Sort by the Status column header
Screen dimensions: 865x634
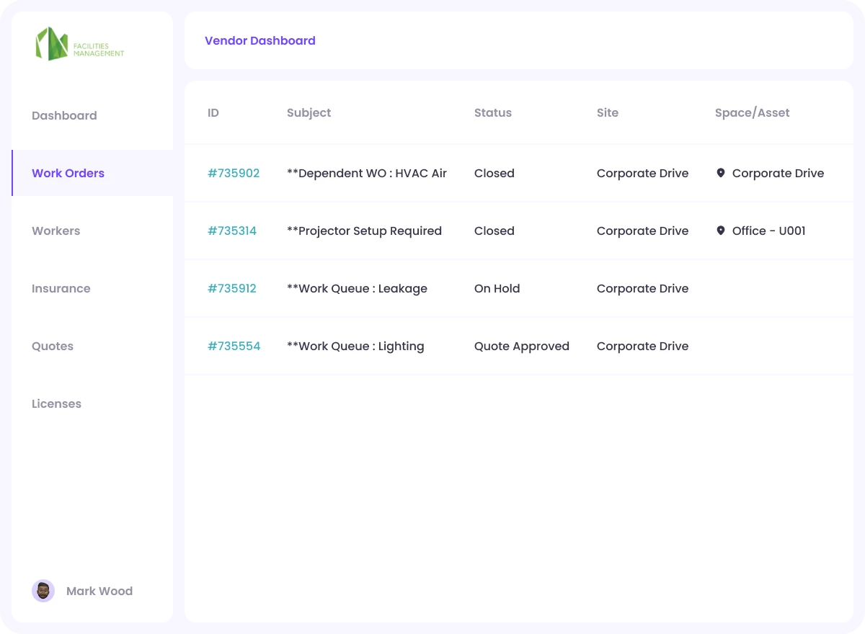click(492, 112)
